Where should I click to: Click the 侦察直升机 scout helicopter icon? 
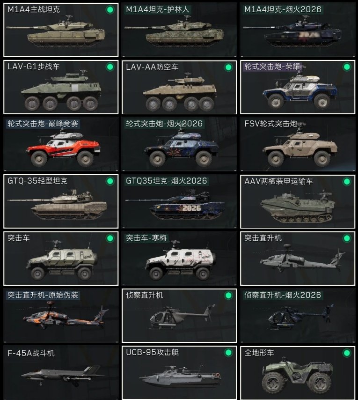click(182, 317)
